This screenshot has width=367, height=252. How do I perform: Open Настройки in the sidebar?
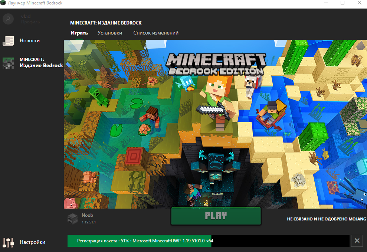32,242
